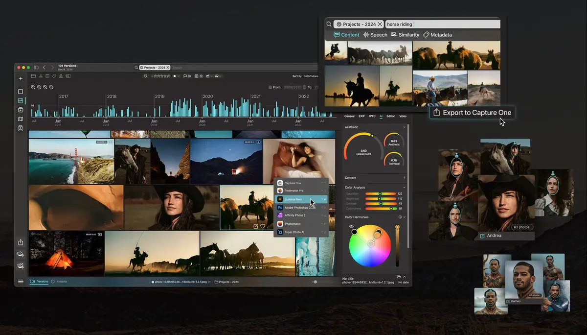Image resolution: width=587 pixels, height=335 pixels.
Task: Click the plus icon in the left sidebar
Action: click(21, 78)
